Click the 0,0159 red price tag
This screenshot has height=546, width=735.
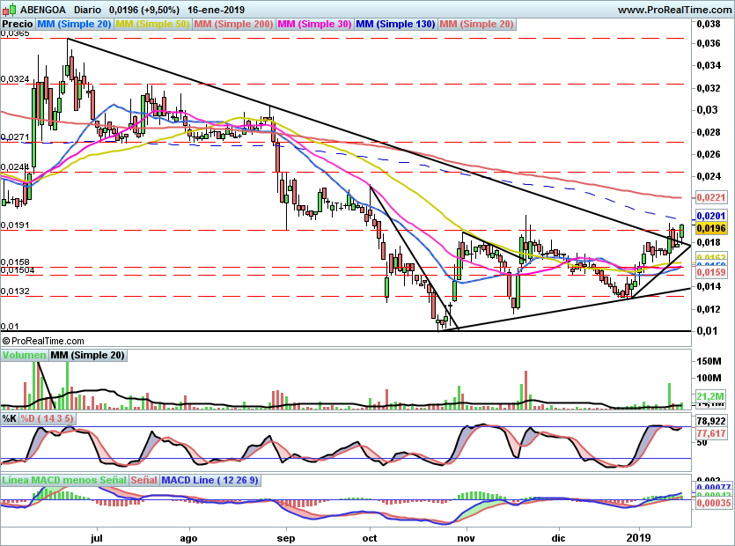tap(711, 272)
